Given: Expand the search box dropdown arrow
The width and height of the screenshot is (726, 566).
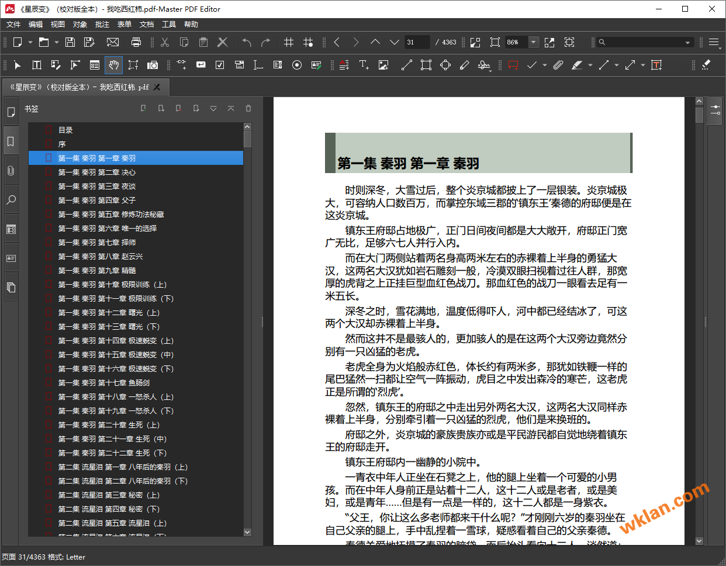Looking at the screenshot, I should point(687,42).
